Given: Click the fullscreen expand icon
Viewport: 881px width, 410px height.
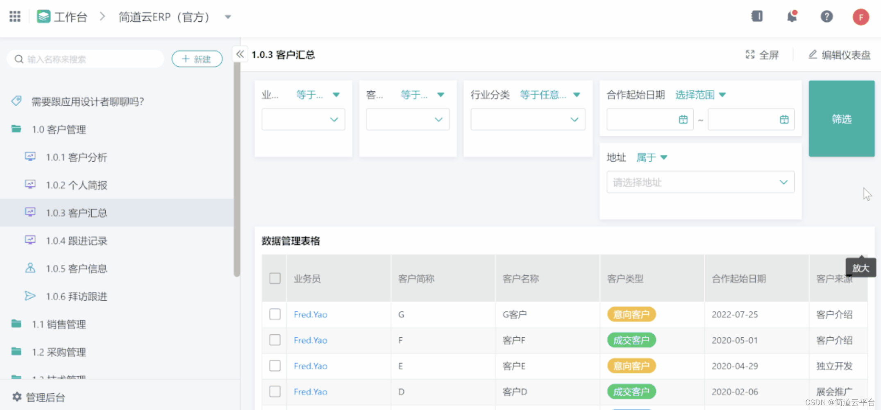Looking at the screenshot, I should 750,54.
